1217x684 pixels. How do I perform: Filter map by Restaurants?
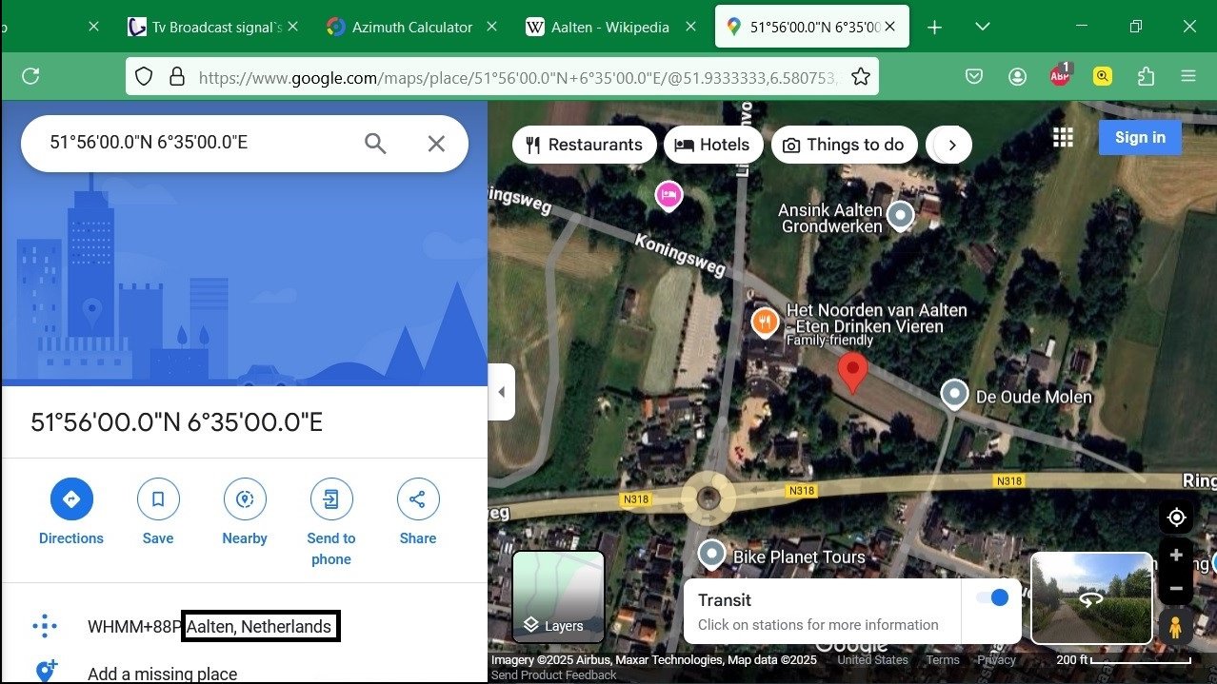tap(585, 145)
